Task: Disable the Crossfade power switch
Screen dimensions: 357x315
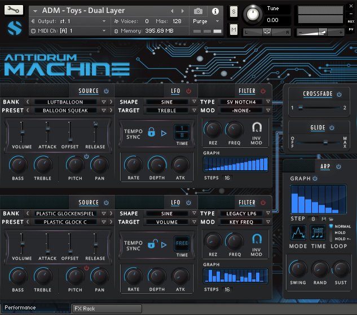Action: 339,94
